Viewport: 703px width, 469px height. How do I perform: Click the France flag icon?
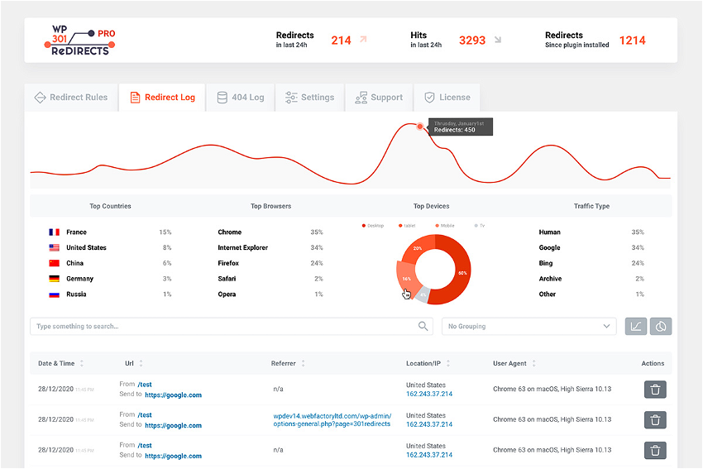point(55,232)
